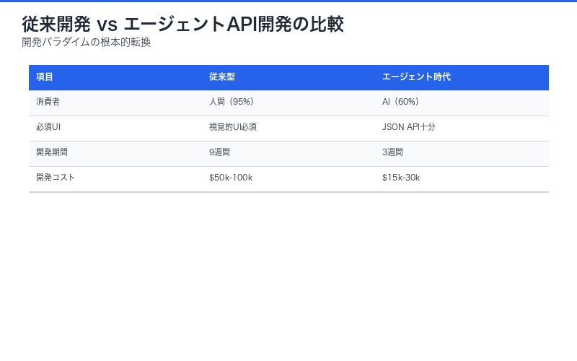The width and height of the screenshot is (577, 361).
Task: Select the subtitle 開発パラダイムの根本的転換
Action: coord(86,42)
